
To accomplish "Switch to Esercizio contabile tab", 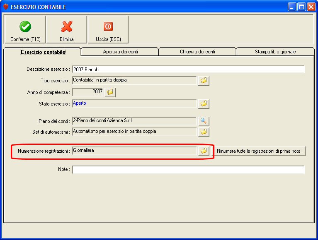I will pos(43,52).
